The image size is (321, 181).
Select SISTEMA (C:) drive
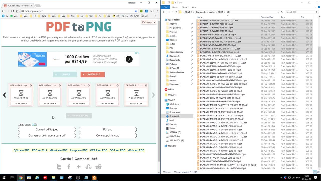pyautogui.click(x=175, y=132)
